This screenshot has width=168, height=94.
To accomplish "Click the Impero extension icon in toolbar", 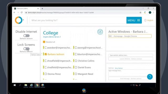I will pyautogui.click(x=145, y=13).
